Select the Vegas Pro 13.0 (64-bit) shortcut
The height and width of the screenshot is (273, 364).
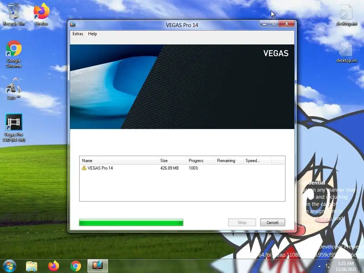point(14,128)
